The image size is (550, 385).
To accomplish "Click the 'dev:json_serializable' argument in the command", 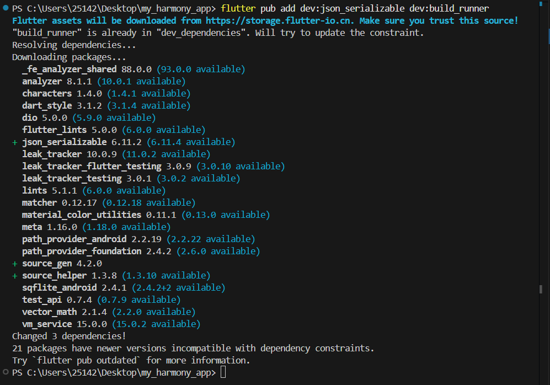I will 353,8.
